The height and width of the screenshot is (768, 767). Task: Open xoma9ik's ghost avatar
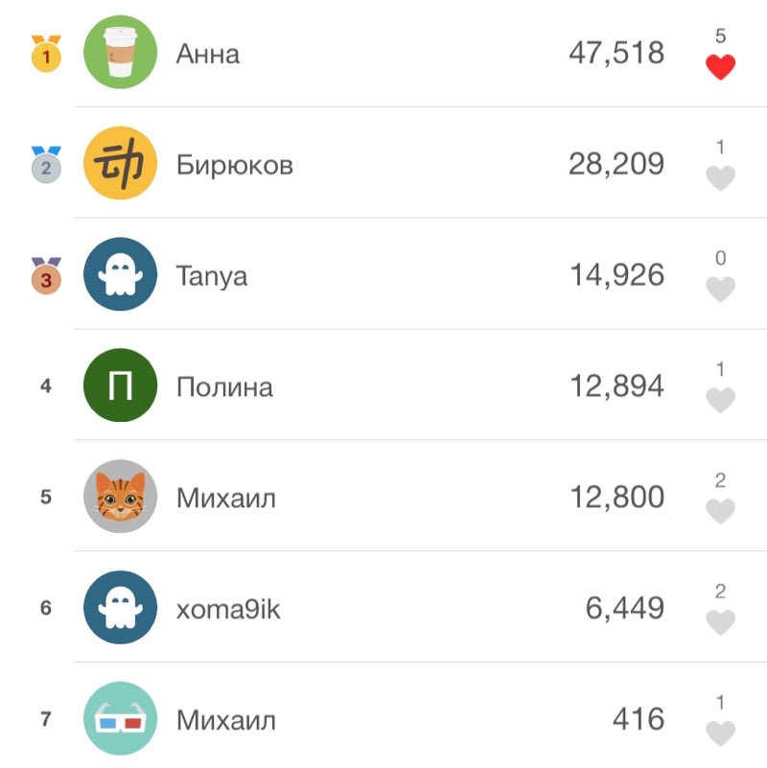(121, 608)
